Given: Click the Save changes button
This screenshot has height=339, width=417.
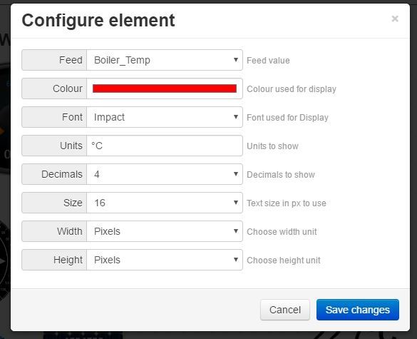Looking at the screenshot, I should tap(358, 310).
